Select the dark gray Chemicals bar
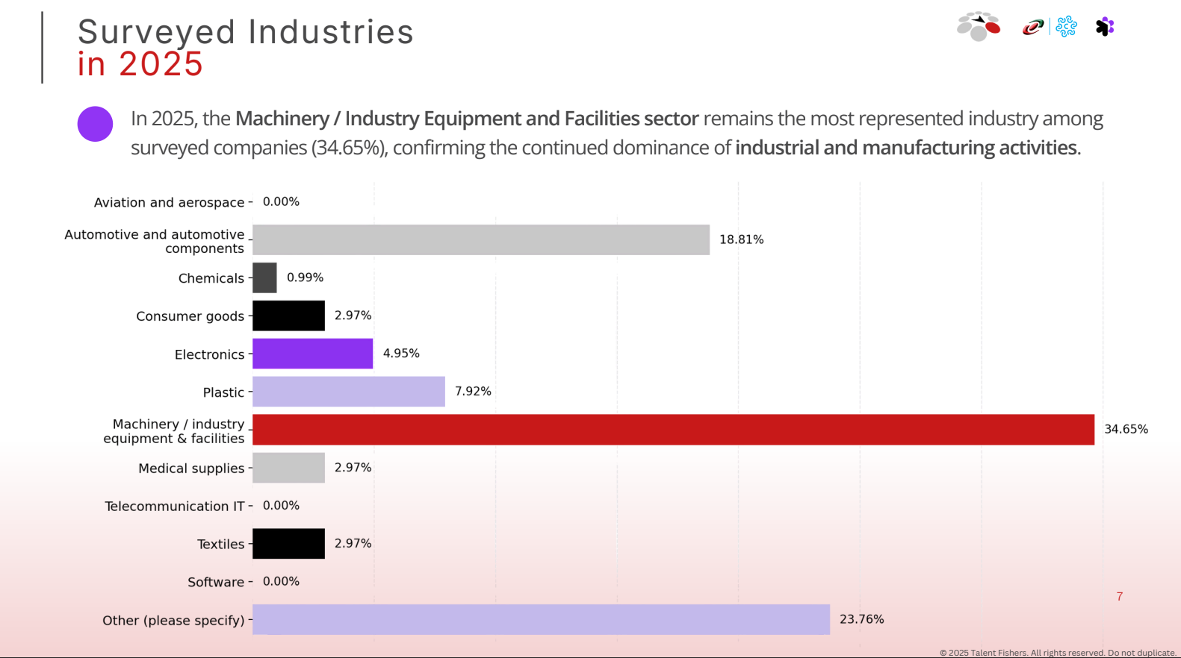 tap(264, 278)
